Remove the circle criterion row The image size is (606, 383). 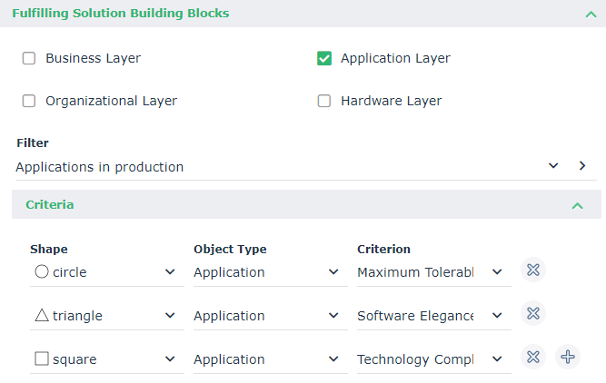(x=533, y=270)
